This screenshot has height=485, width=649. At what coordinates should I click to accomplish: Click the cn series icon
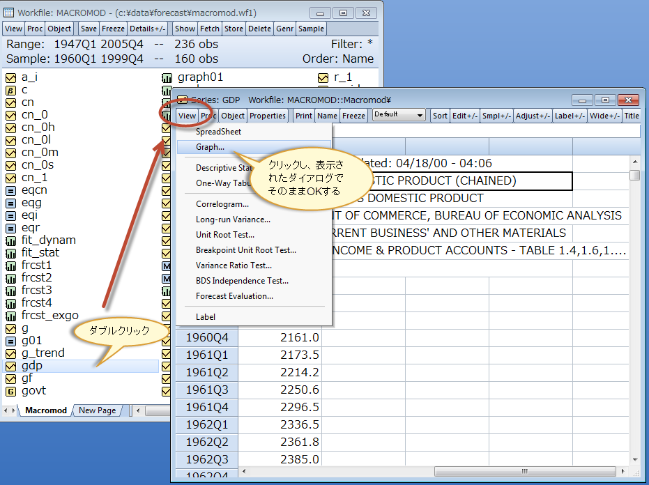10,102
